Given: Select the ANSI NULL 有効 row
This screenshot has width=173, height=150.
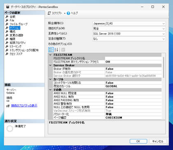Looking at the screenshot, I should point(107,97).
